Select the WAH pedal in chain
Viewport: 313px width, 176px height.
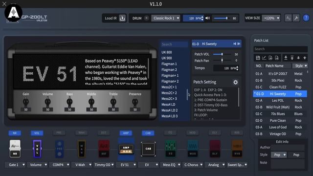(82, 149)
